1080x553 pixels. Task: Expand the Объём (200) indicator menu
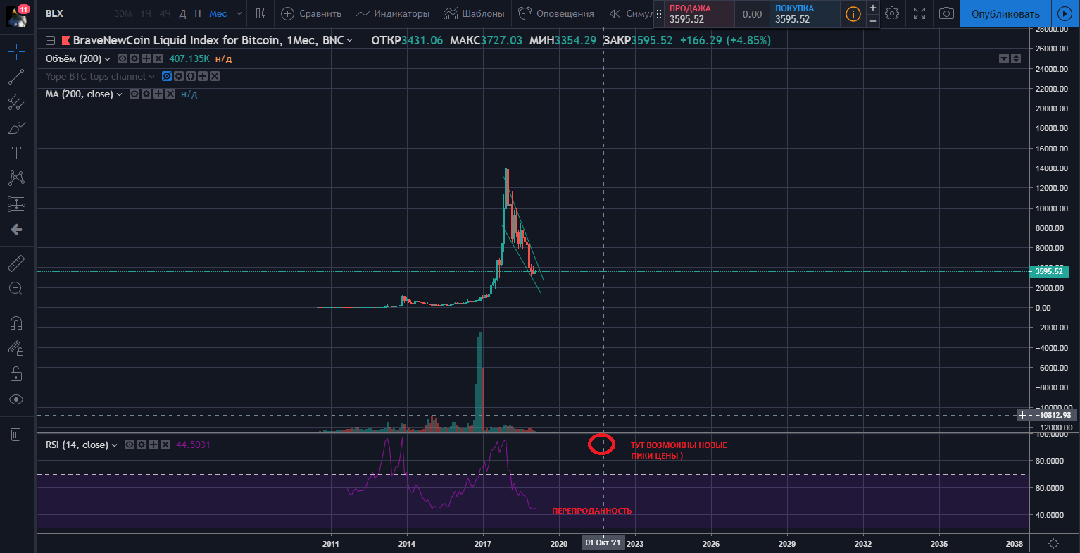pos(107,59)
